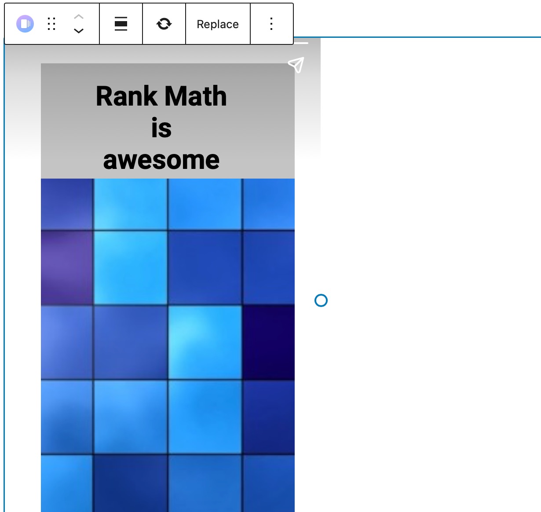541x512 pixels.
Task: Move block down with the down chevron
Action: pos(78,31)
